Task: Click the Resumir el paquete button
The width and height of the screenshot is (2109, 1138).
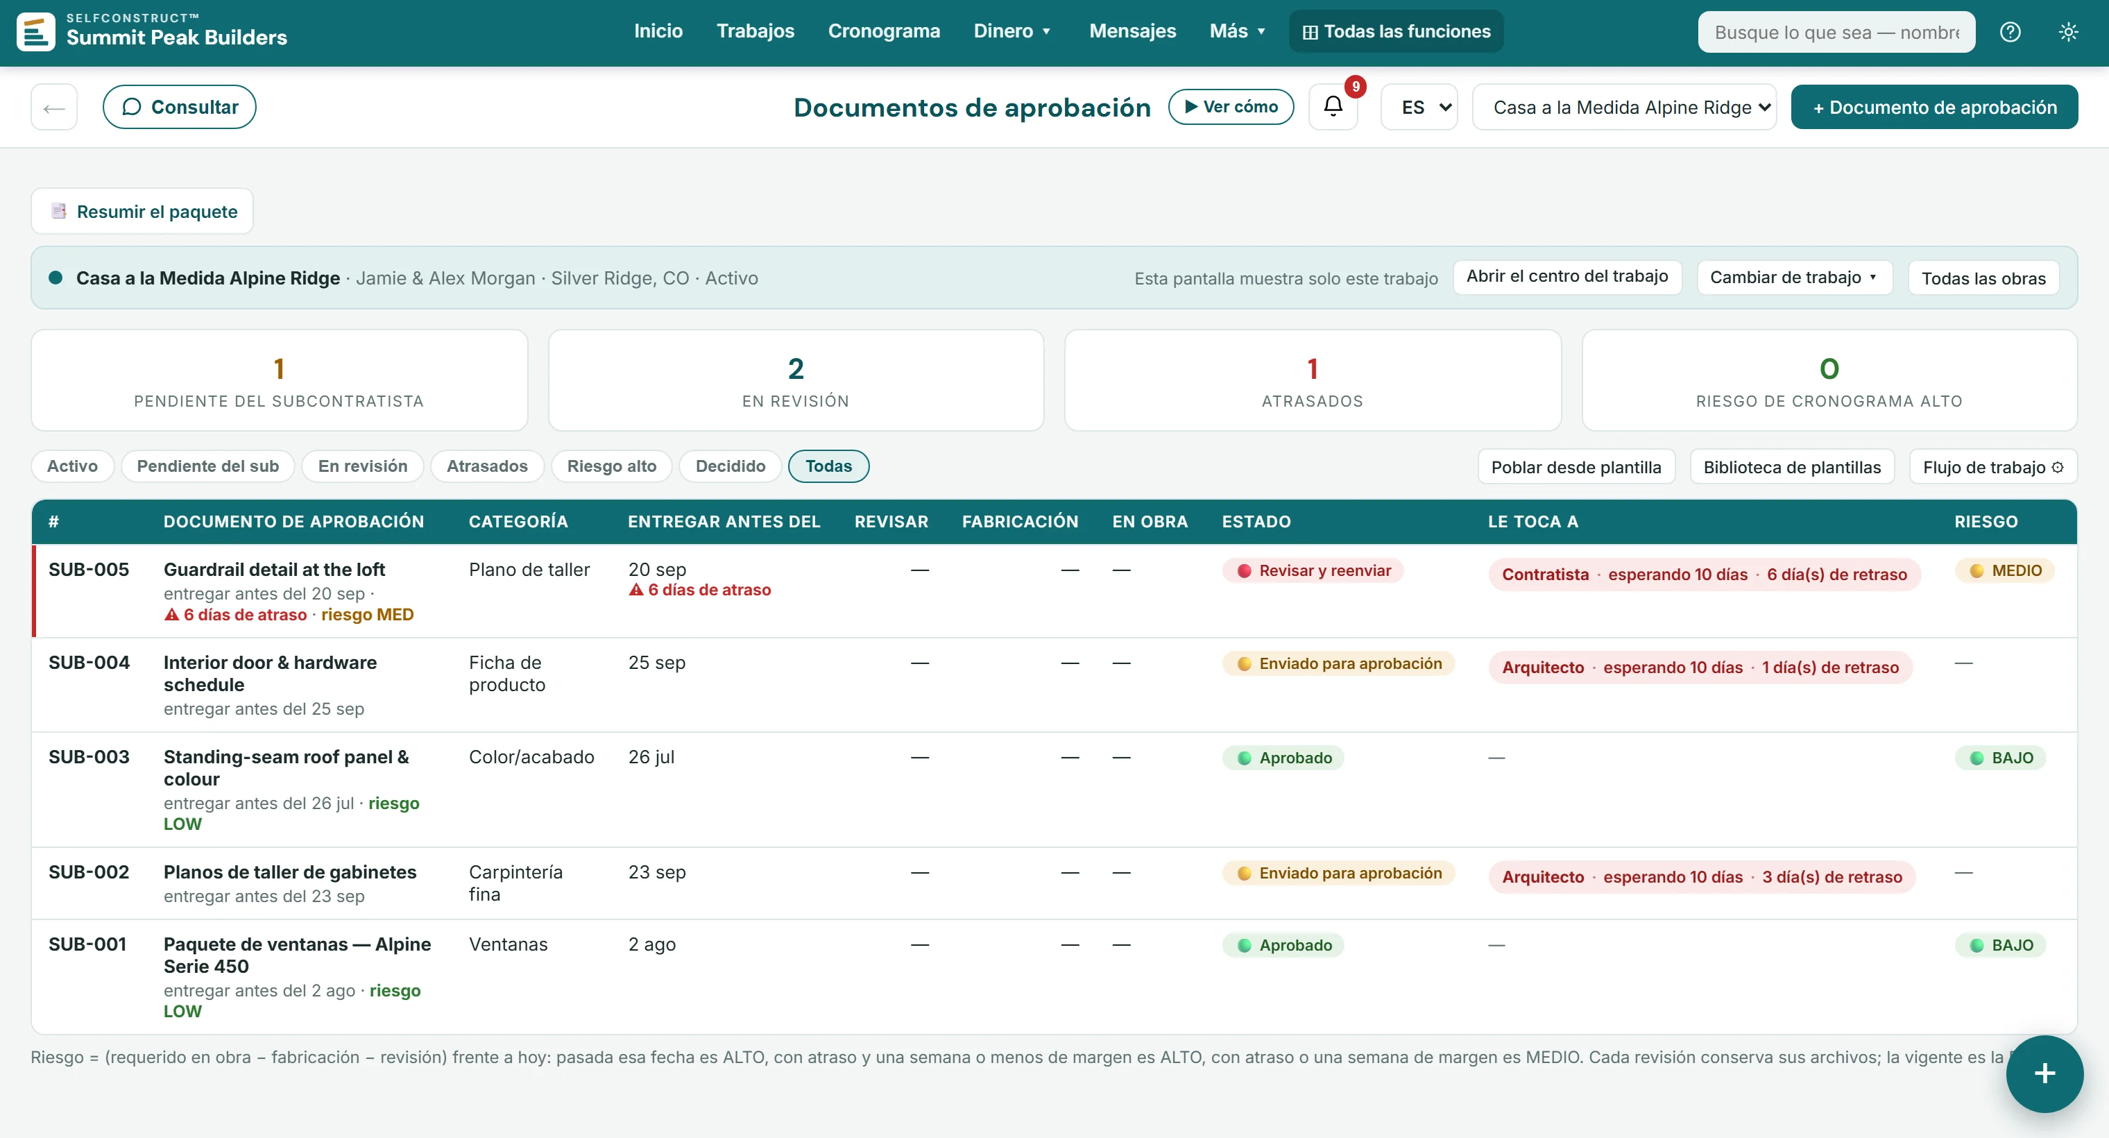Action: (142, 211)
